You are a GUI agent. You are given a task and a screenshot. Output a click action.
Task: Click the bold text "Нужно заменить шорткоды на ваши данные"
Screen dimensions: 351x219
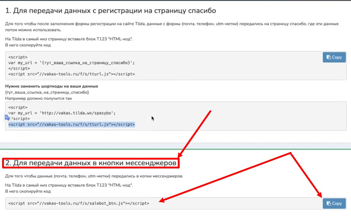[52, 86]
